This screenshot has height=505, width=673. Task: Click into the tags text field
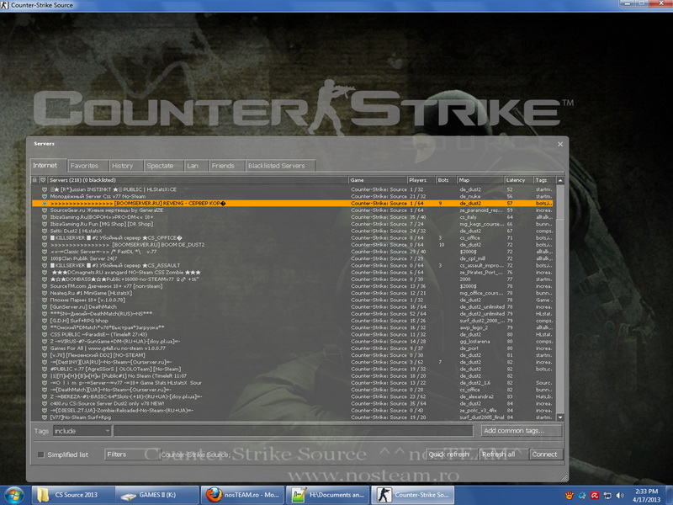click(293, 431)
